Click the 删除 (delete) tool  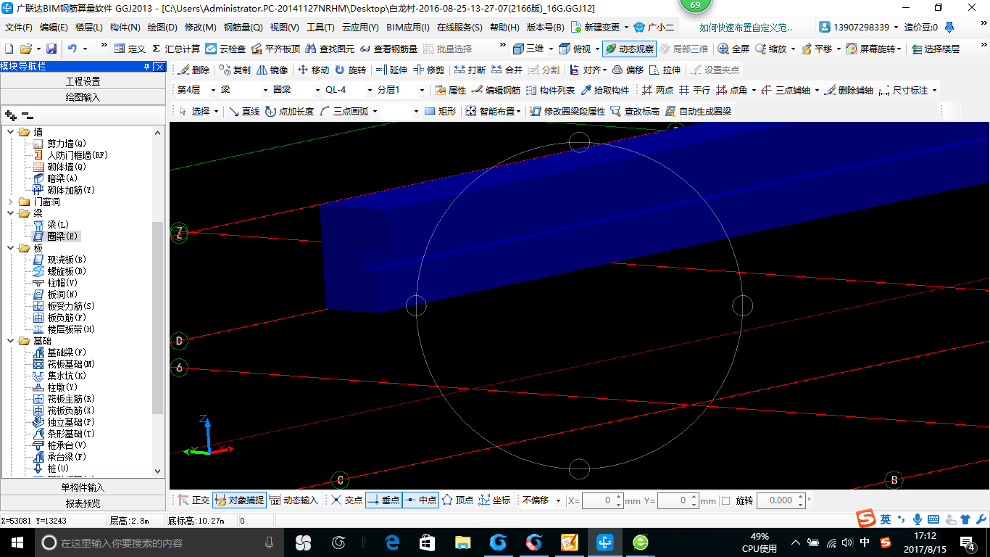pyautogui.click(x=194, y=70)
